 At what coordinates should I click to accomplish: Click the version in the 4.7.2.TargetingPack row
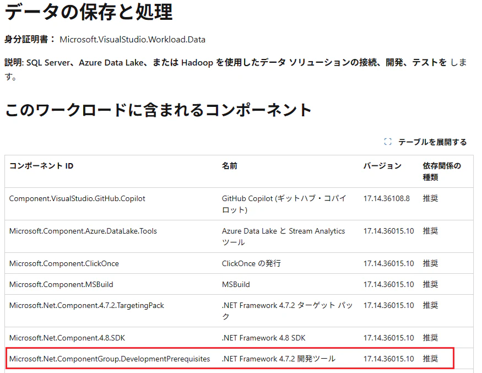pyautogui.click(x=388, y=306)
